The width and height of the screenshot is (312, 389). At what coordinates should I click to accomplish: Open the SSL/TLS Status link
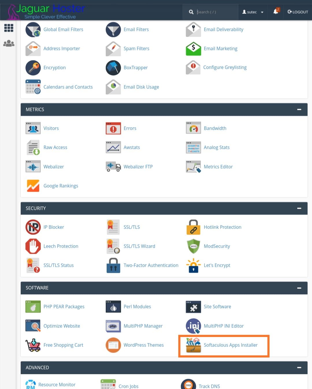pyautogui.click(x=59, y=265)
